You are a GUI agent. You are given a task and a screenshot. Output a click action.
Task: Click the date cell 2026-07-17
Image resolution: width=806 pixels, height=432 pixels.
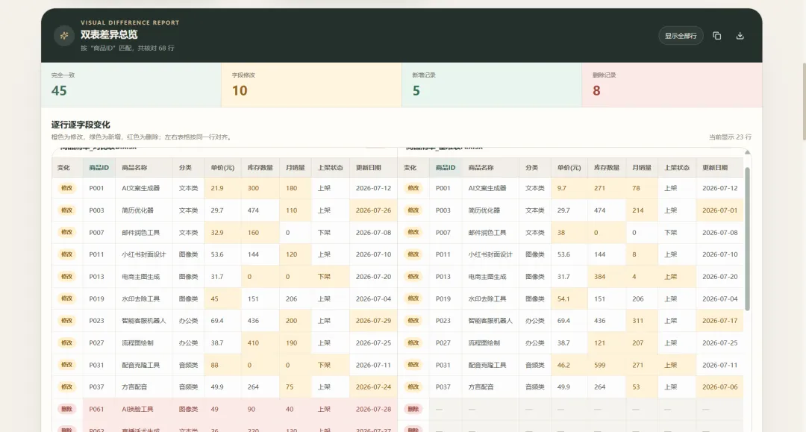[719, 321]
